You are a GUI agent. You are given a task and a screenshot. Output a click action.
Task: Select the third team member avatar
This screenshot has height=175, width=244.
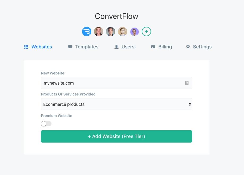tap(111, 31)
